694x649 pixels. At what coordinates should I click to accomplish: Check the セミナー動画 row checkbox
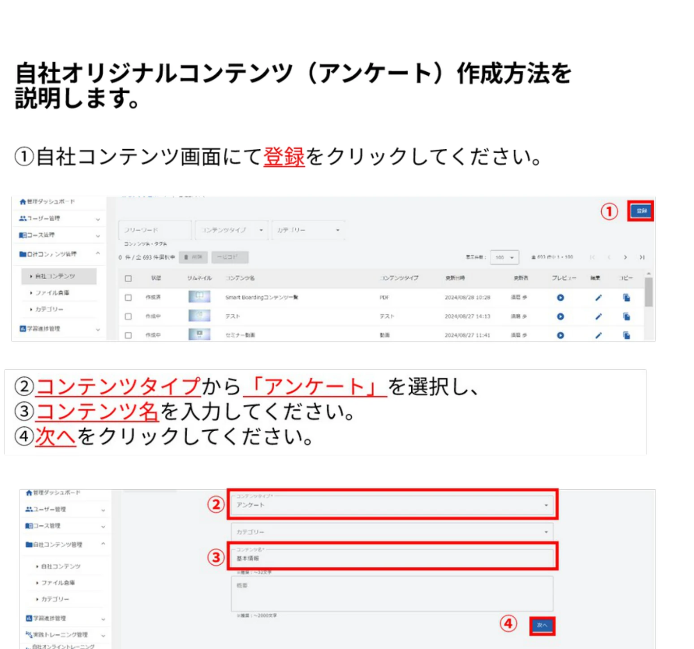(128, 335)
